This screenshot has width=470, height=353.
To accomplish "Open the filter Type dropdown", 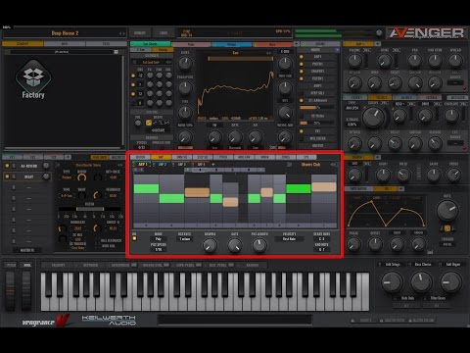I will [352, 108].
